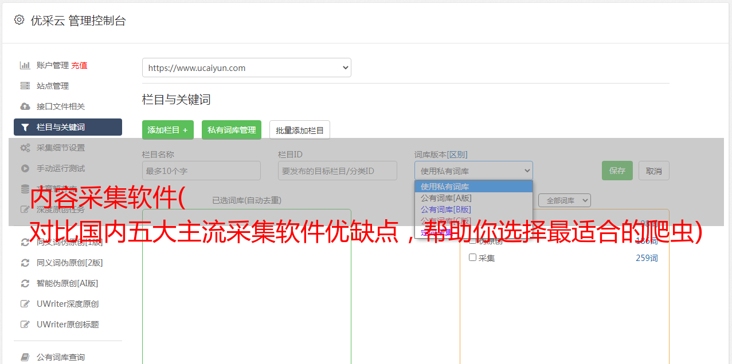The height and width of the screenshot is (364, 732).
Task: Click the edit icon for UWriter深度原创
Action: [25, 304]
